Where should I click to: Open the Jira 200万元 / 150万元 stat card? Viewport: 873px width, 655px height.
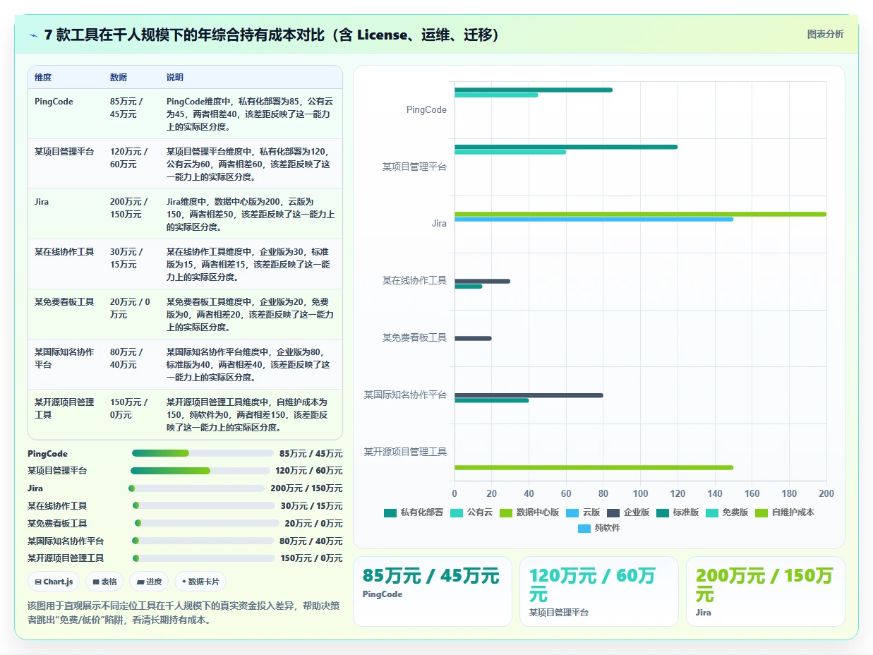coord(765,591)
